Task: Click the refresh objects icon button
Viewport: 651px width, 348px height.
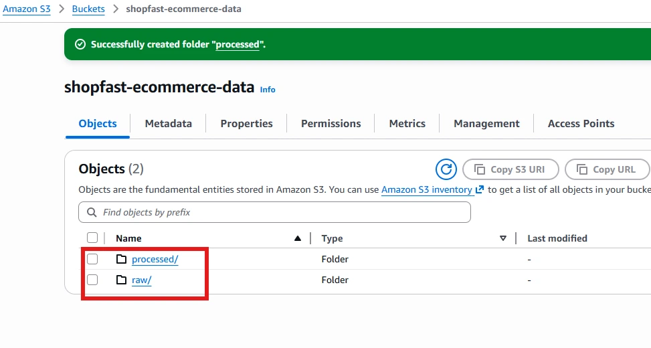Action: (x=446, y=169)
